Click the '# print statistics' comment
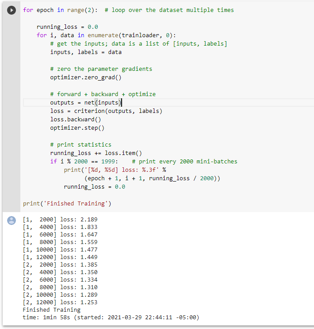 80,145
